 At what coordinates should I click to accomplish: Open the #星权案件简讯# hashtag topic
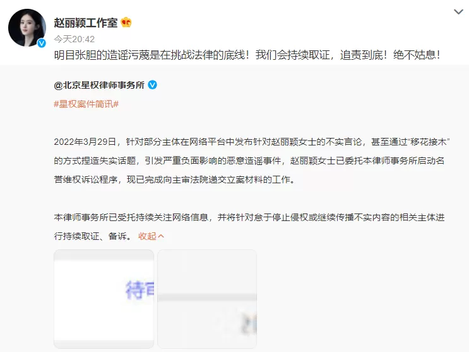tap(86, 104)
